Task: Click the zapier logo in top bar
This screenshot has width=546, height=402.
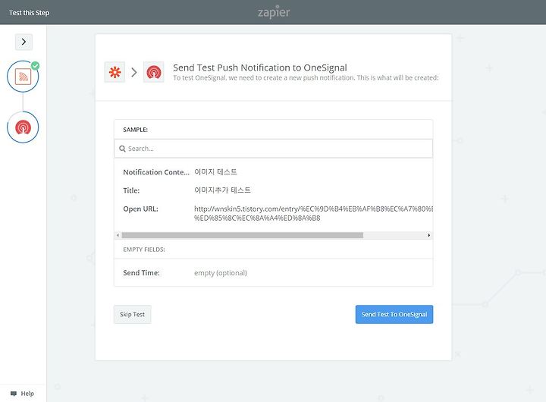Action: click(274, 12)
